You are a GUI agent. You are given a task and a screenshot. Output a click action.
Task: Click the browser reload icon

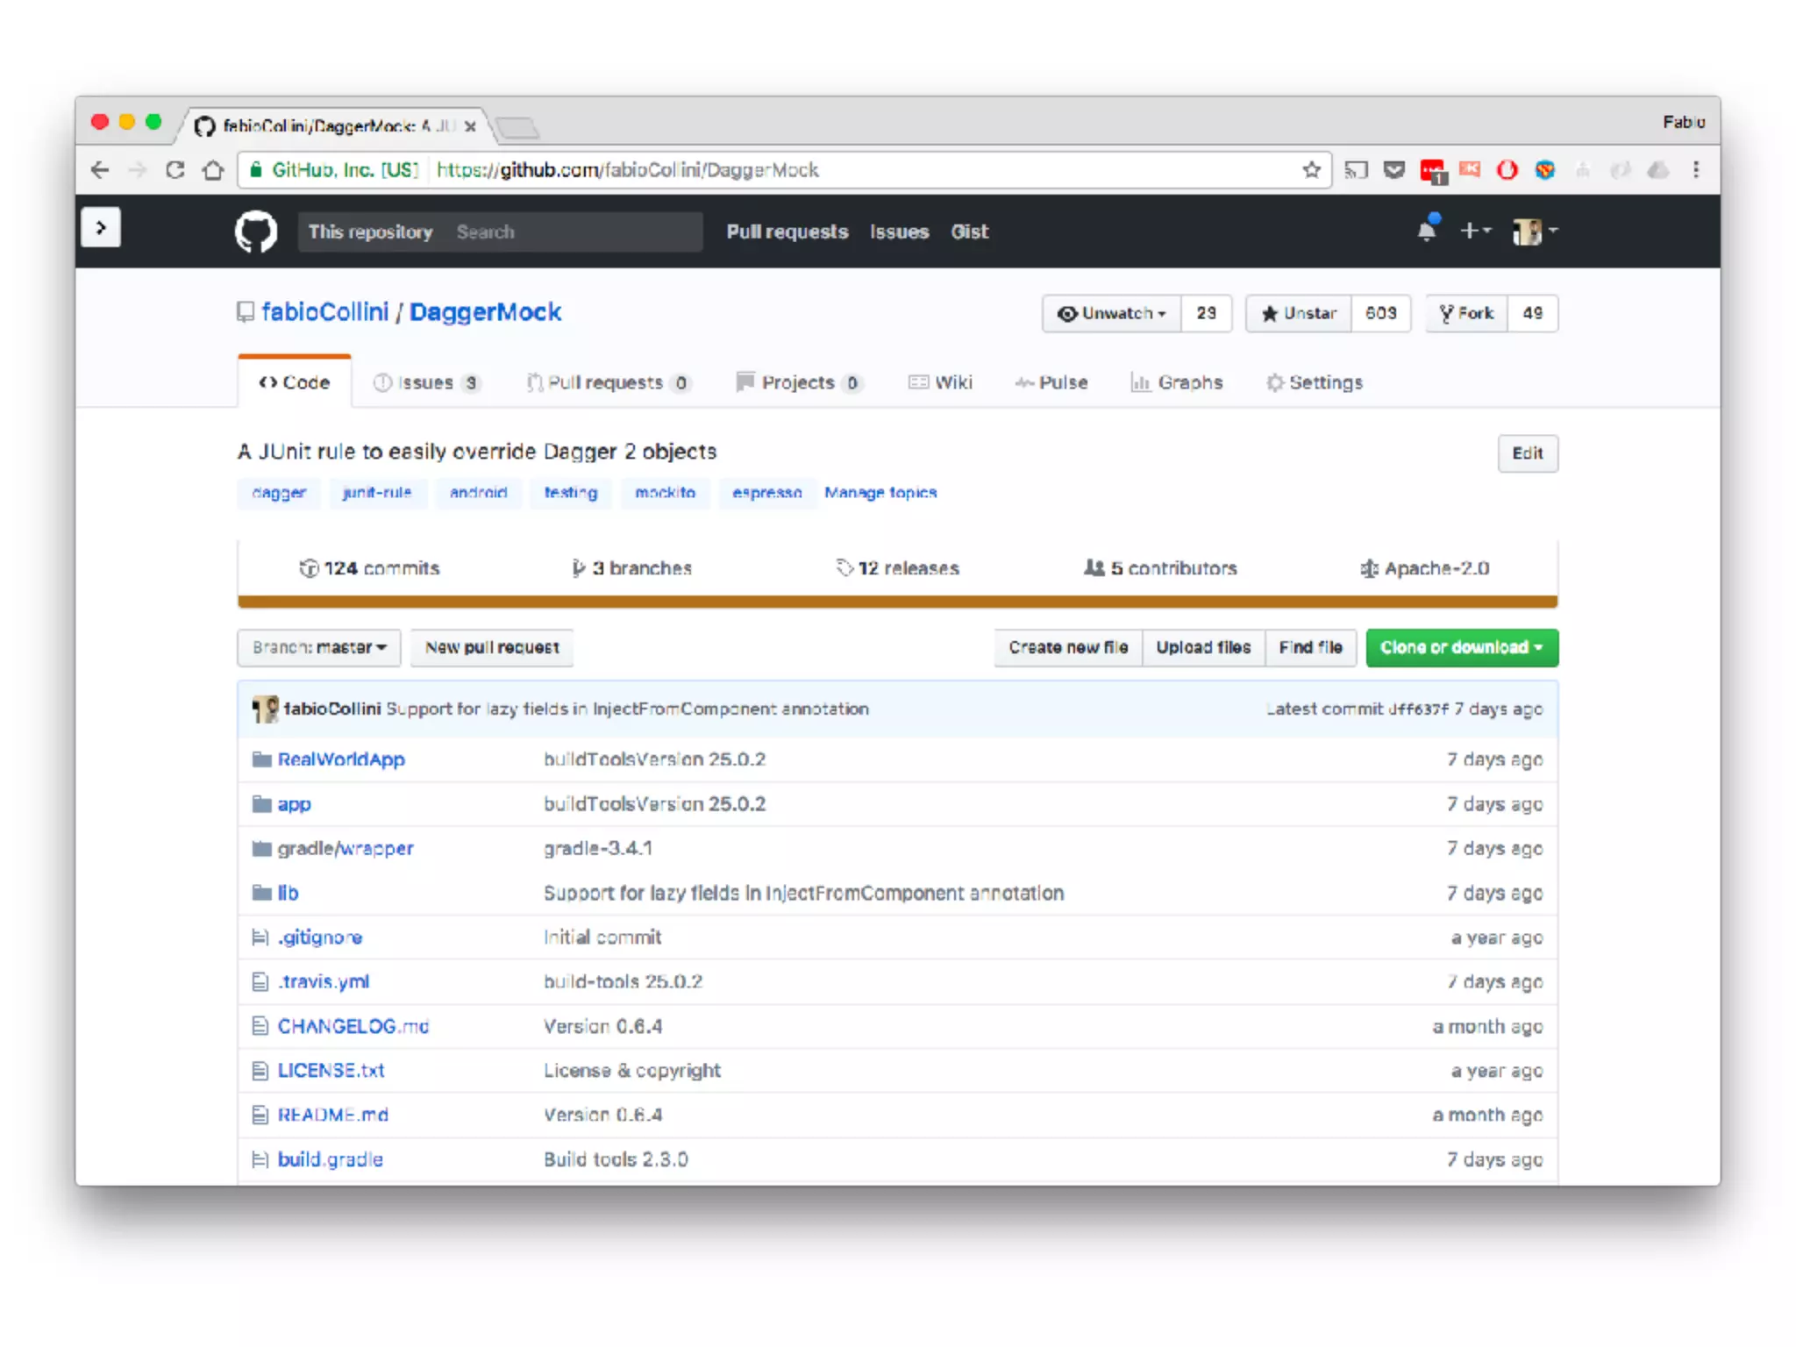[175, 170]
